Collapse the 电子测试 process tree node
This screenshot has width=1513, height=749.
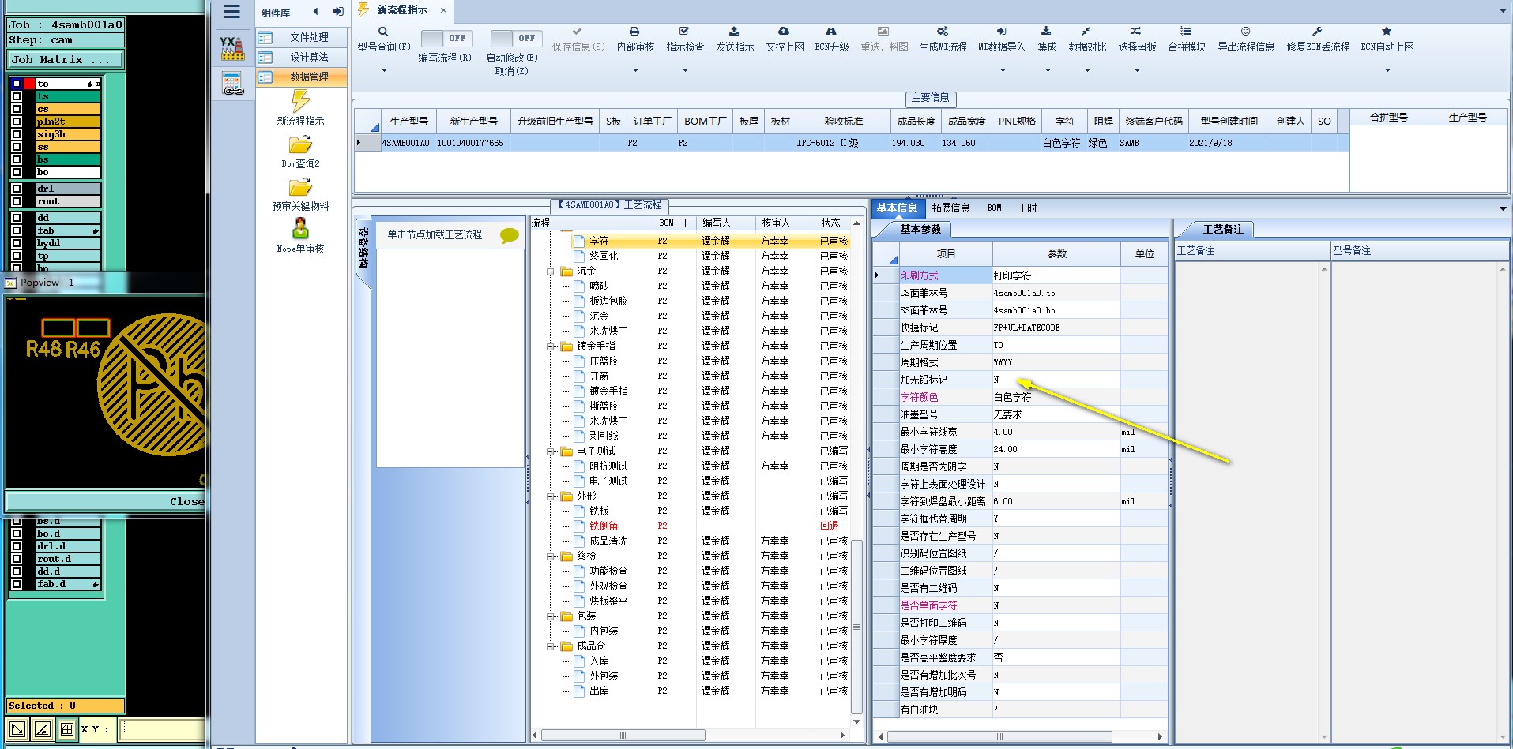551,451
